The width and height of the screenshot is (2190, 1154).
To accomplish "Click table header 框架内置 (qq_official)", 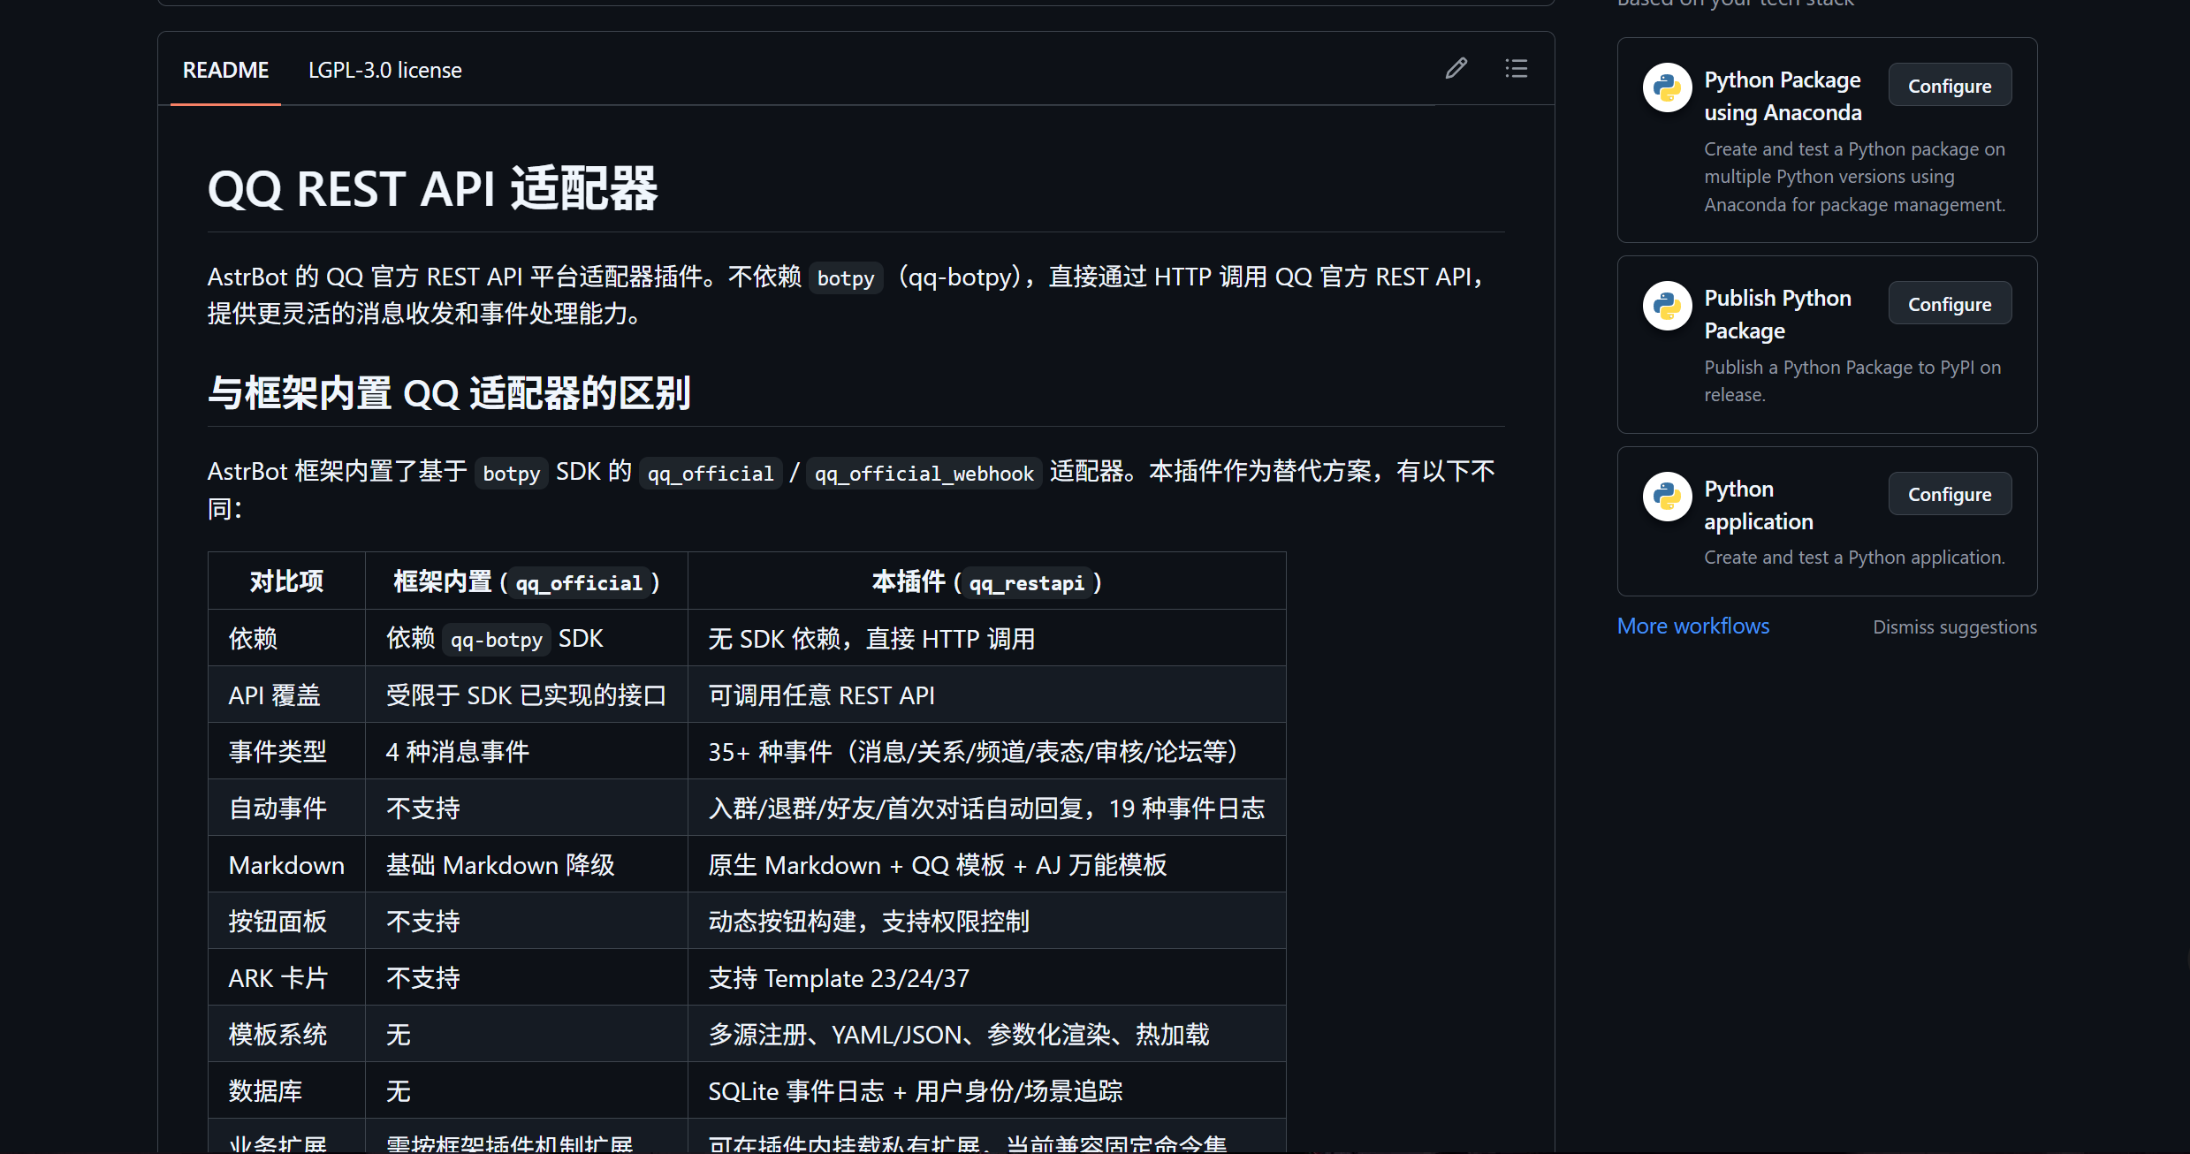I will (x=526, y=581).
